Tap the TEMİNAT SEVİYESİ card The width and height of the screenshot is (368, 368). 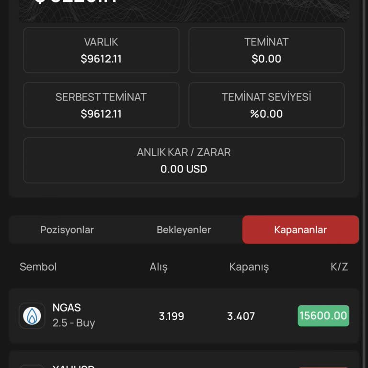[x=266, y=105]
